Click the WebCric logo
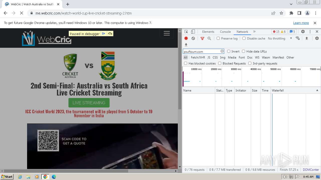321x180 pixels. (47, 38)
